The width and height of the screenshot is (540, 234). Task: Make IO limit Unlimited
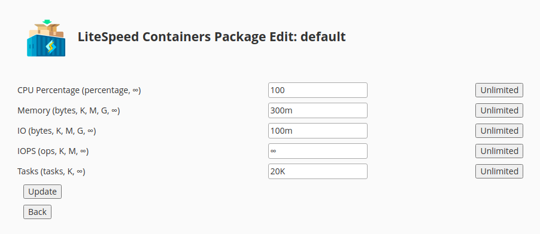499,131
